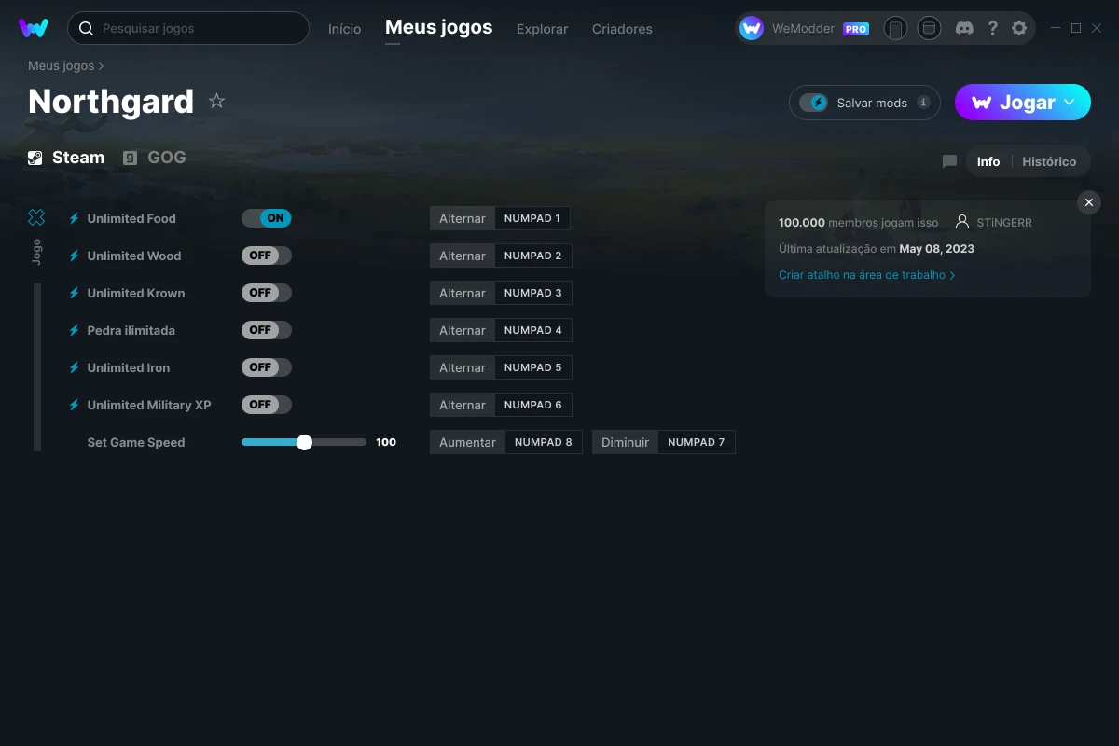Open the help question mark icon
This screenshot has height=746, width=1119.
click(993, 28)
